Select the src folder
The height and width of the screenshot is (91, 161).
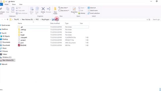[53, 32]
